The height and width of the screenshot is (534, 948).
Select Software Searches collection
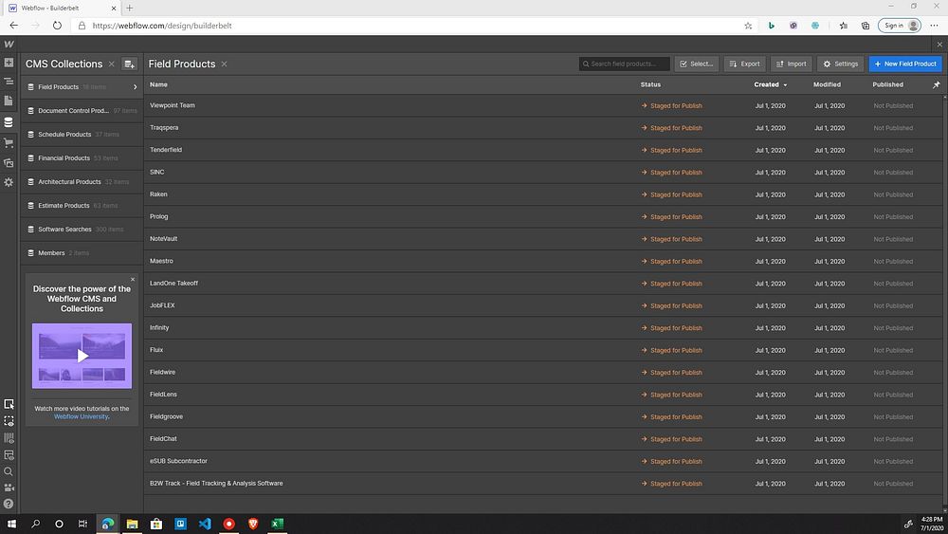click(x=82, y=230)
